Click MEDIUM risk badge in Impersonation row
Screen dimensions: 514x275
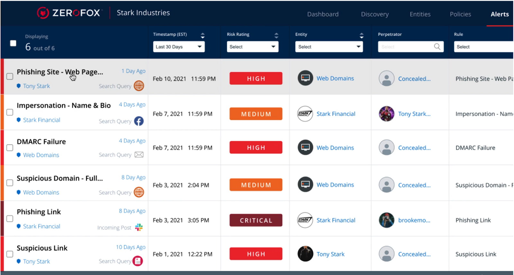(x=256, y=114)
